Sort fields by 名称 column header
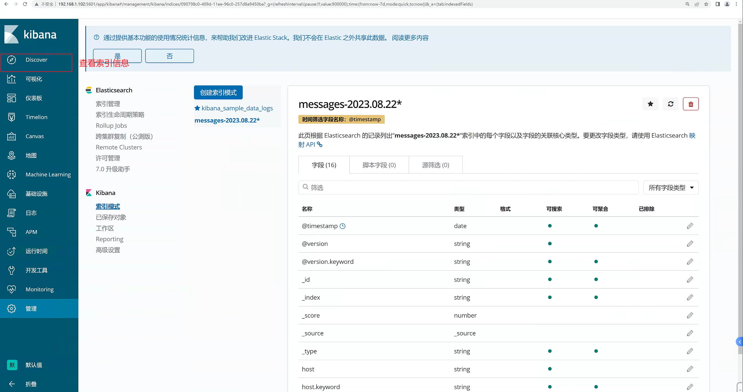 coord(307,209)
